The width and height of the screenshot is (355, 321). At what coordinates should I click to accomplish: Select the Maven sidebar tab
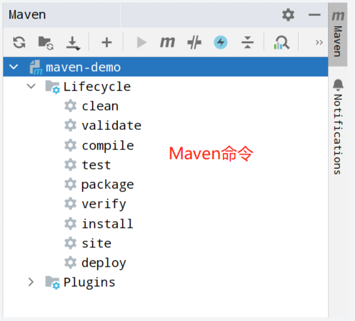coord(338,34)
